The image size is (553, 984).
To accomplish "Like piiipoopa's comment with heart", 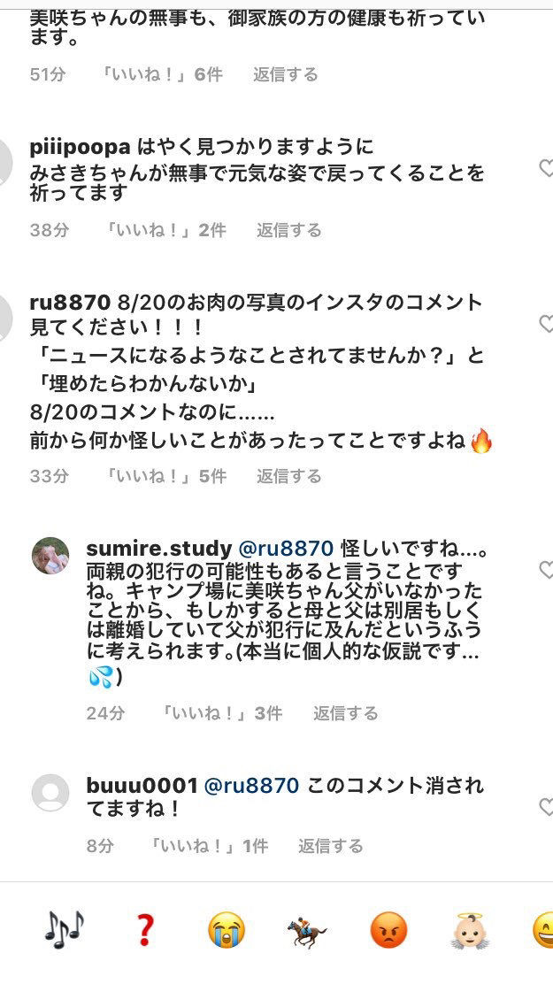I will pyautogui.click(x=546, y=167).
